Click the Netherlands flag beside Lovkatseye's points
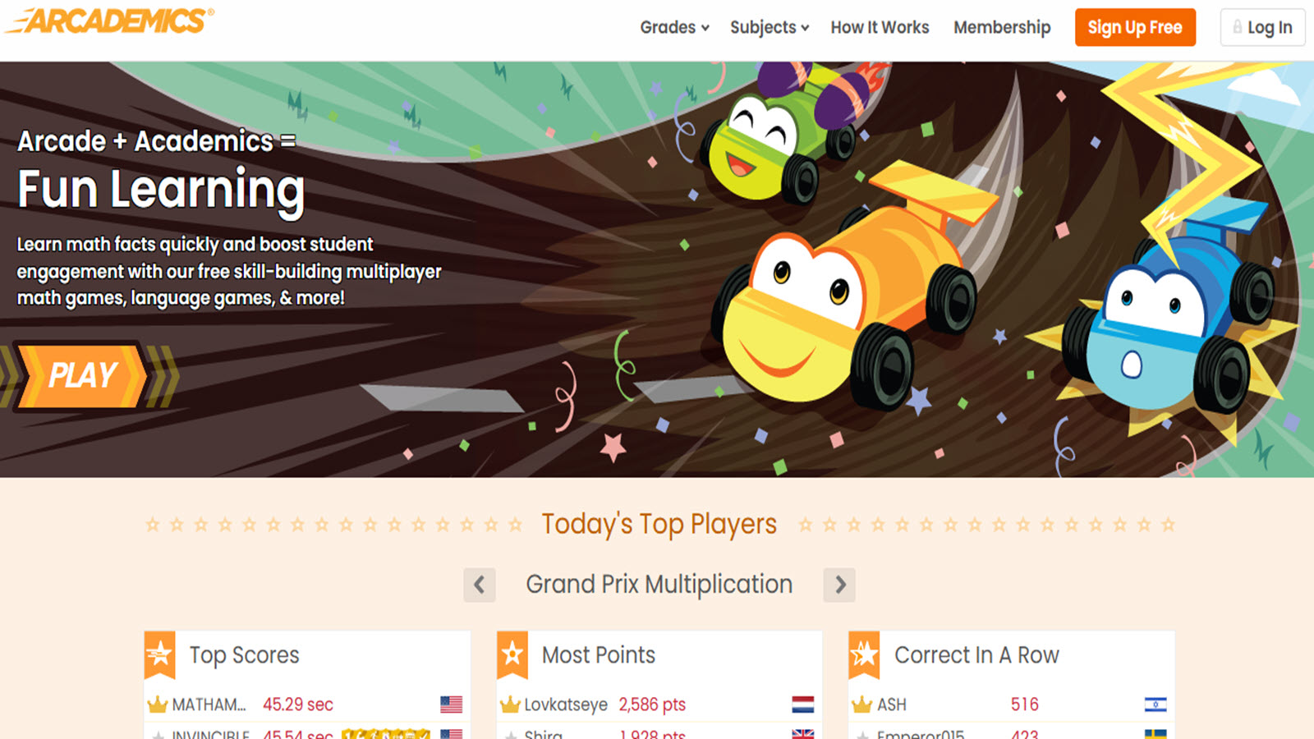1314x739 pixels. [802, 705]
